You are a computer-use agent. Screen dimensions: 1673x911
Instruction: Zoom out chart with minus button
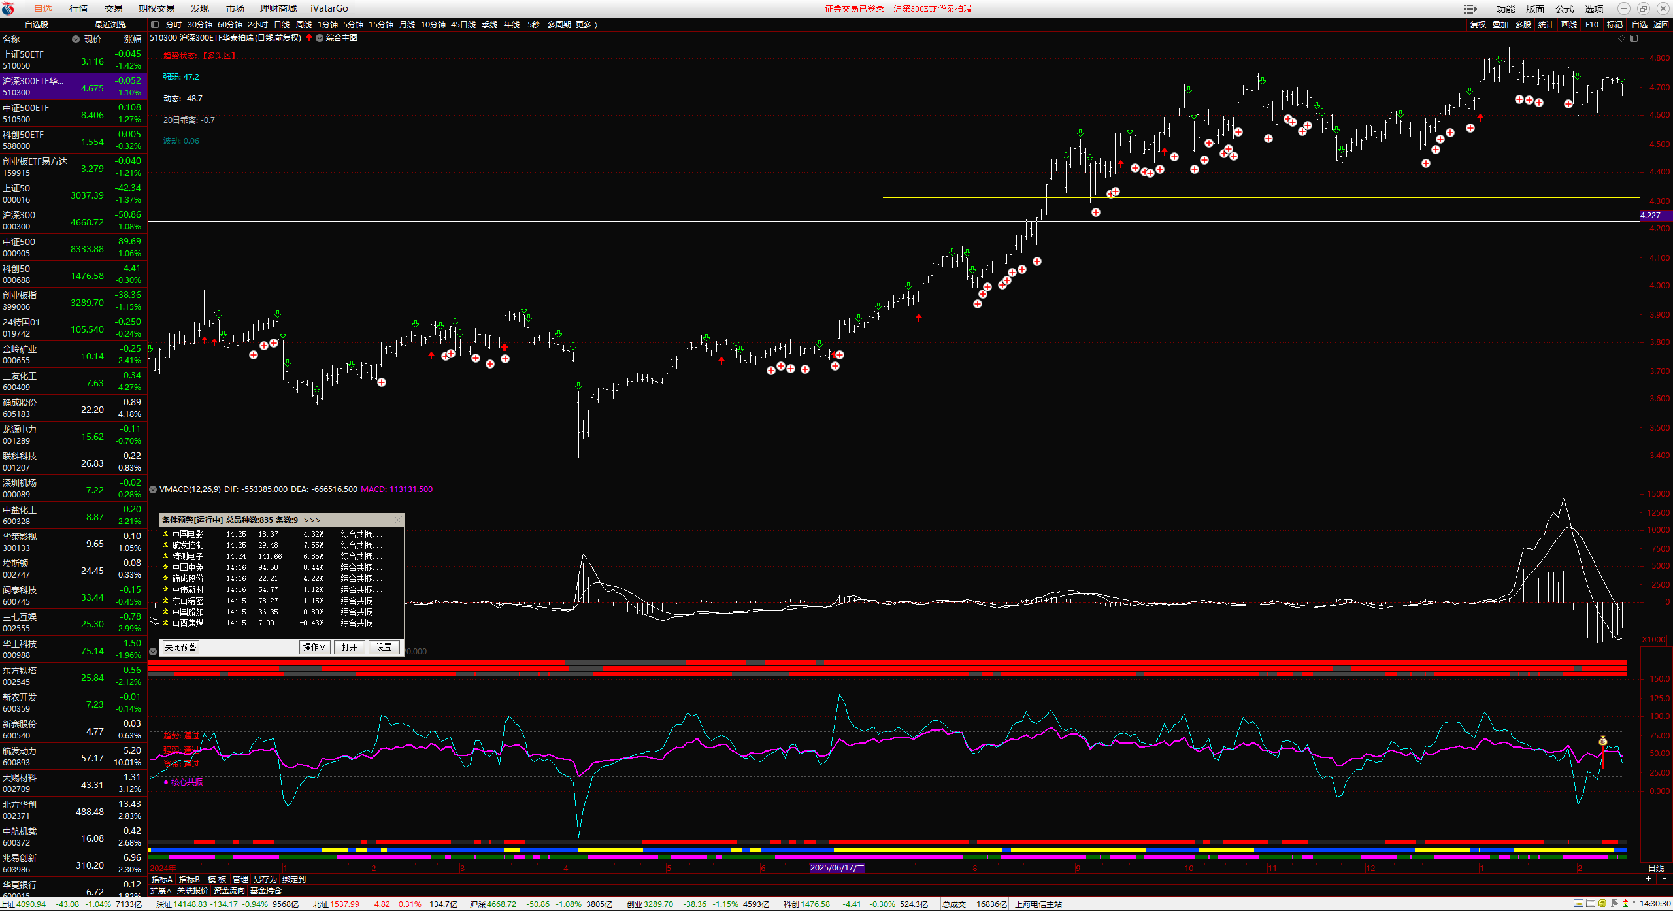(x=1664, y=879)
